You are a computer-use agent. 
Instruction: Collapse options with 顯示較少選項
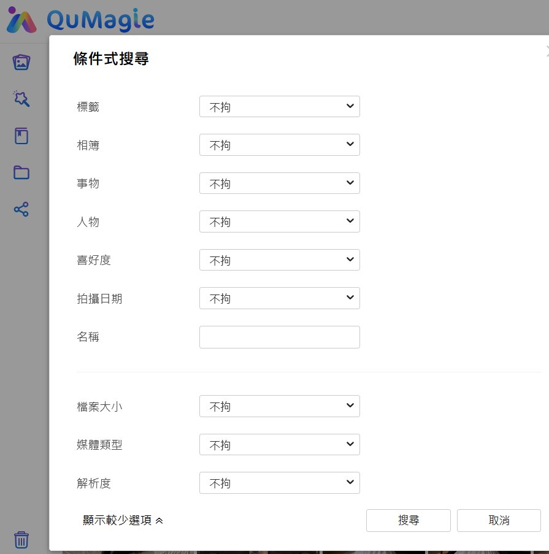[123, 520]
